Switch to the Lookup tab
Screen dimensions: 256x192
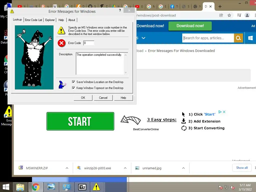pos(17,19)
